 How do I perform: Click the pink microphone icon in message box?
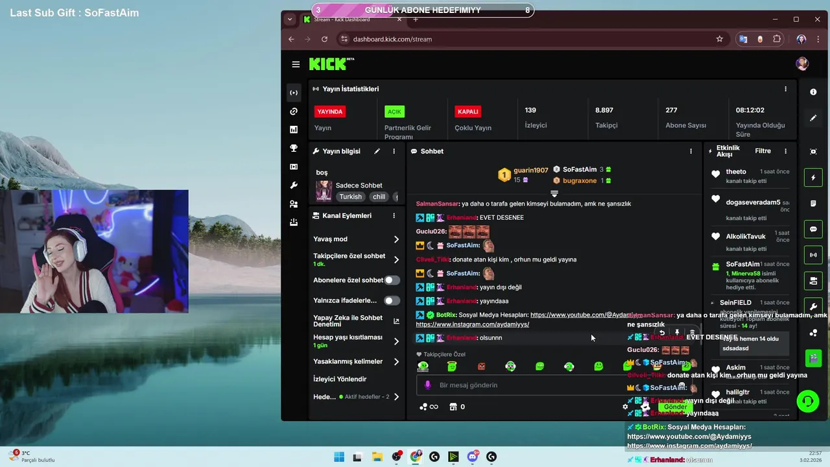click(427, 385)
